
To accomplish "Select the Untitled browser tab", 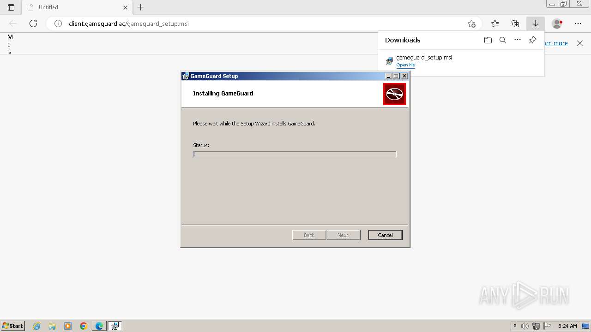I will click(77, 7).
